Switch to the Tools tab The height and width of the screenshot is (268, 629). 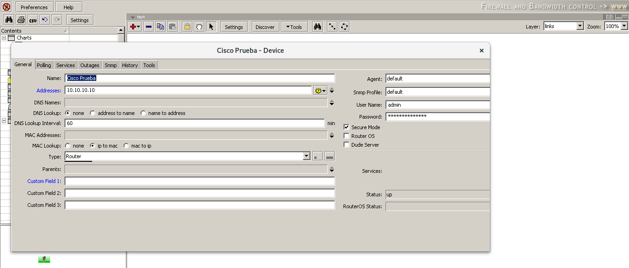click(149, 65)
